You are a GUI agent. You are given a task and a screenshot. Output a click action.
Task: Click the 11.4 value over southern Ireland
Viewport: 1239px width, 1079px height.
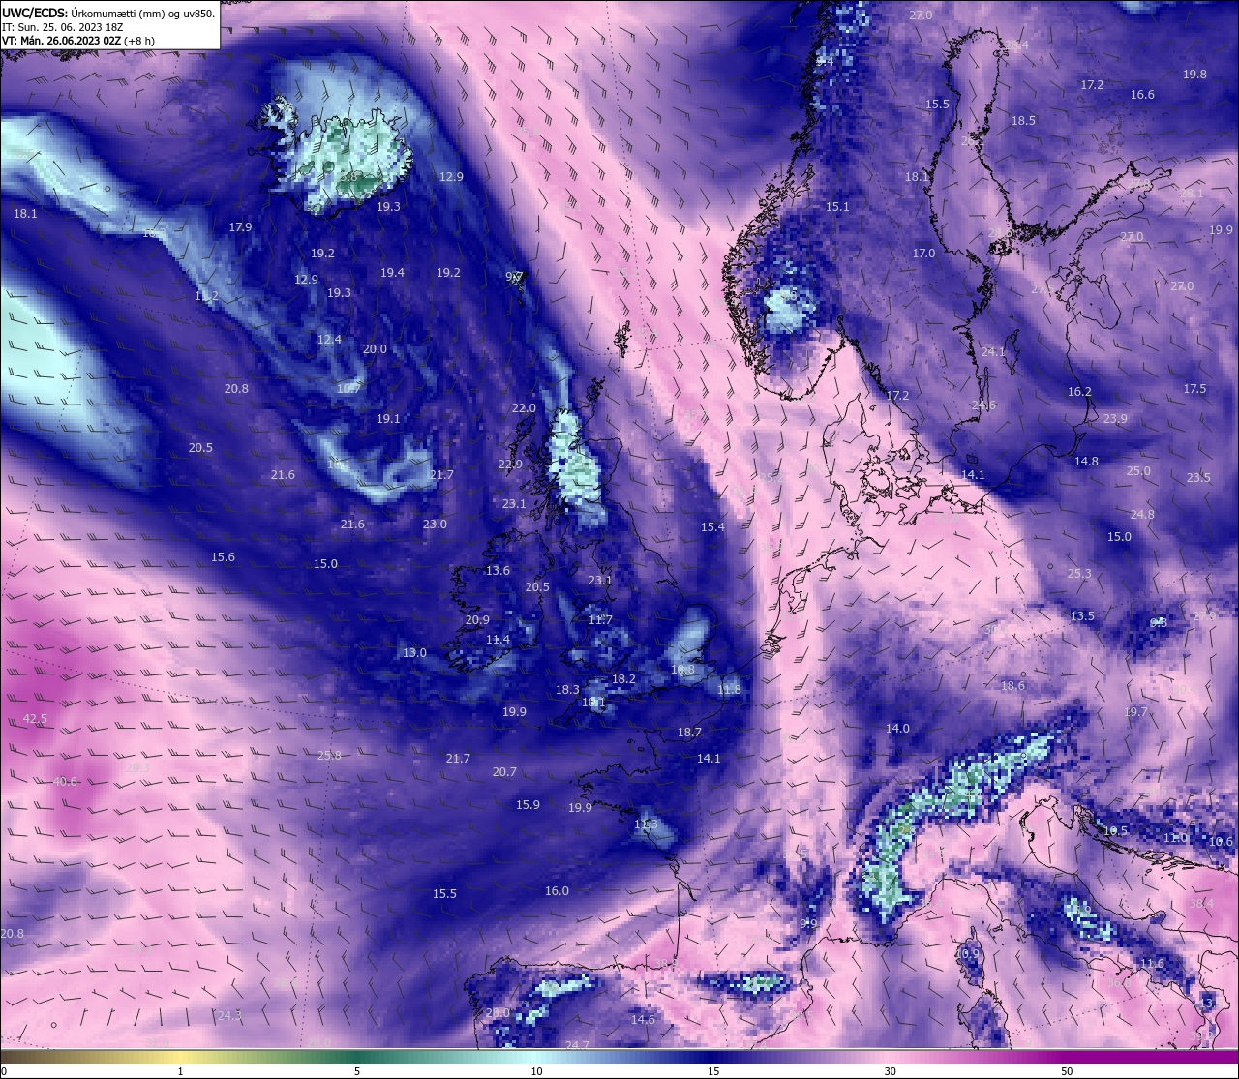(x=498, y=640)
